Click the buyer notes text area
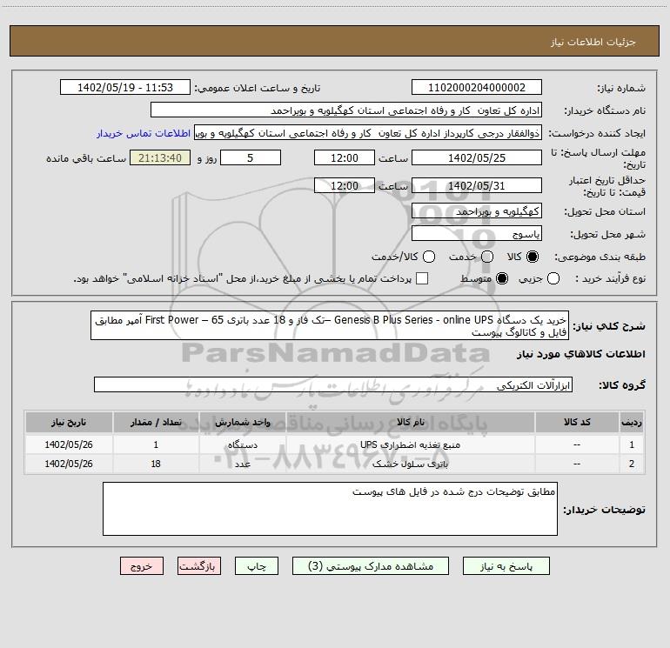Screen dimensions: 670x648 331,509
